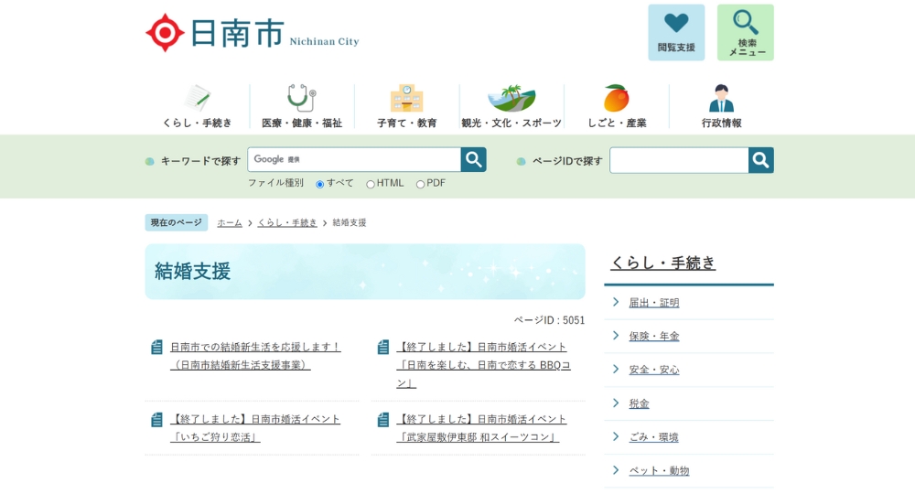Choose the PDF file type radio
Viewport: 915px width, 494px height.
click(420, 184)
